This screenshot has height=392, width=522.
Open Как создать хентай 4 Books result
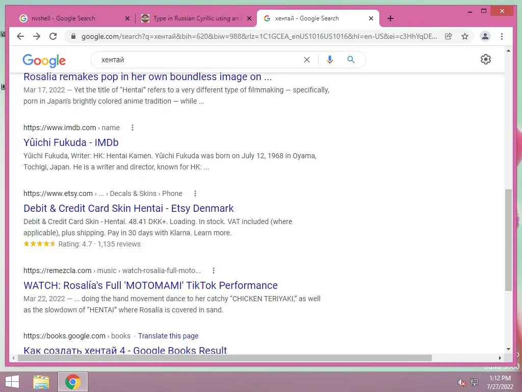click(125, 350)
